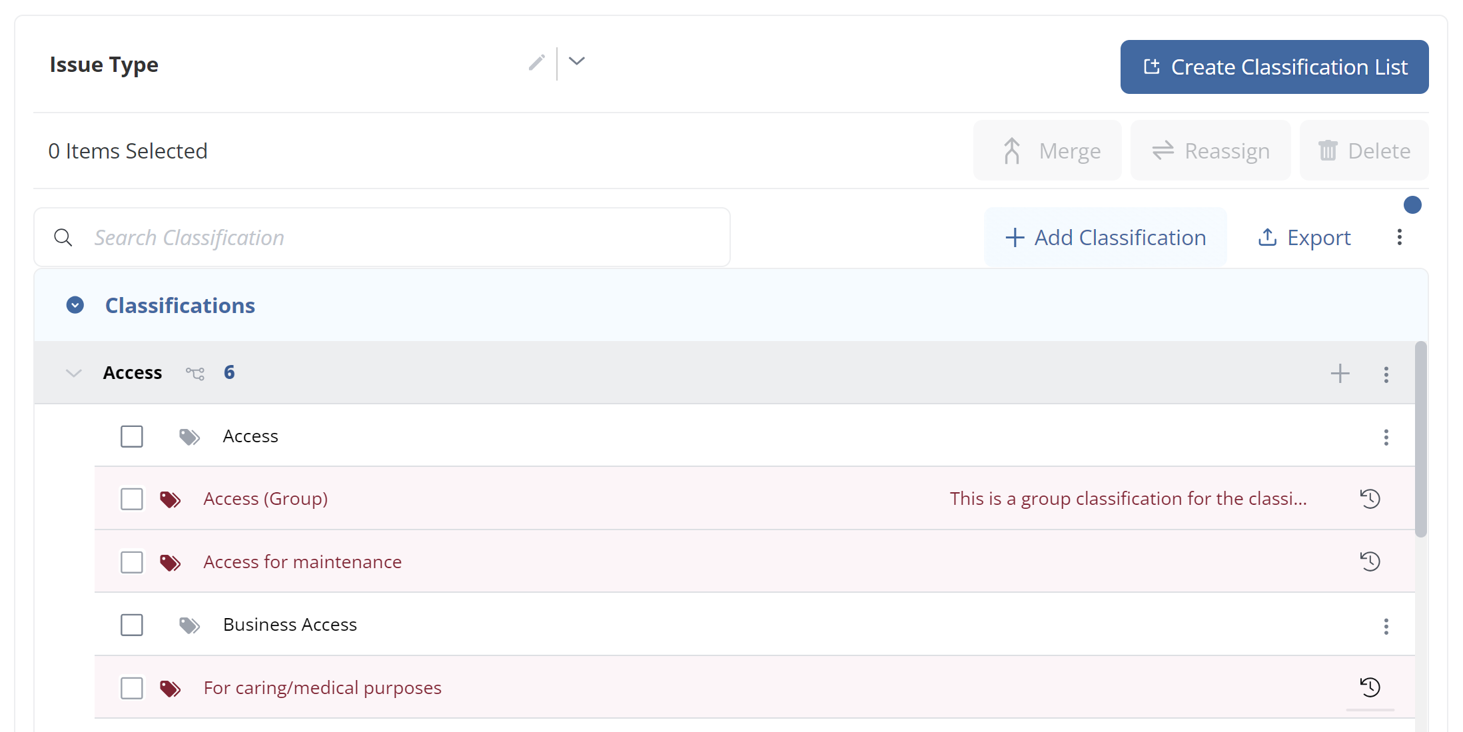Screen dimensions: 1463x732
Task: Select the plain 'Access' classification name
Action: 250,436
